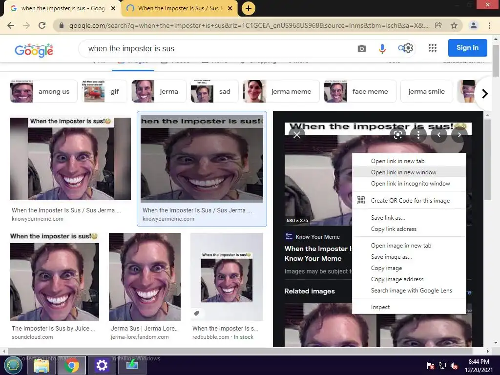Open 'The Imposter Is Sus by Juice' soundcloud result
Screen dimensions: 500x375
54,287
